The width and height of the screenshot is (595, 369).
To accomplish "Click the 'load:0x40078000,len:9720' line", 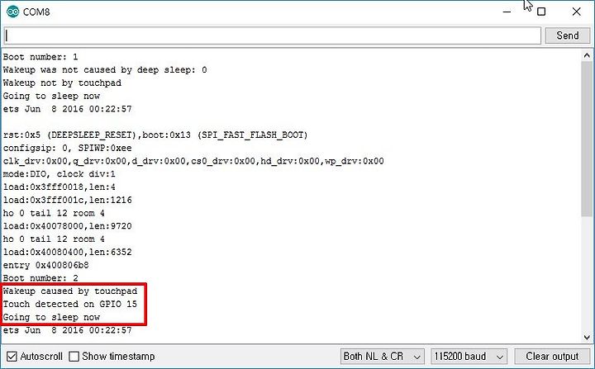I will 68,226.
